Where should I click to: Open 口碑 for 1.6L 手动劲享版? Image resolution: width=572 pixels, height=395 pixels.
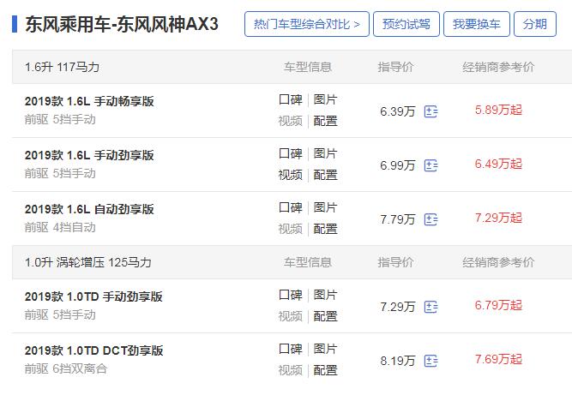[291, 153]
